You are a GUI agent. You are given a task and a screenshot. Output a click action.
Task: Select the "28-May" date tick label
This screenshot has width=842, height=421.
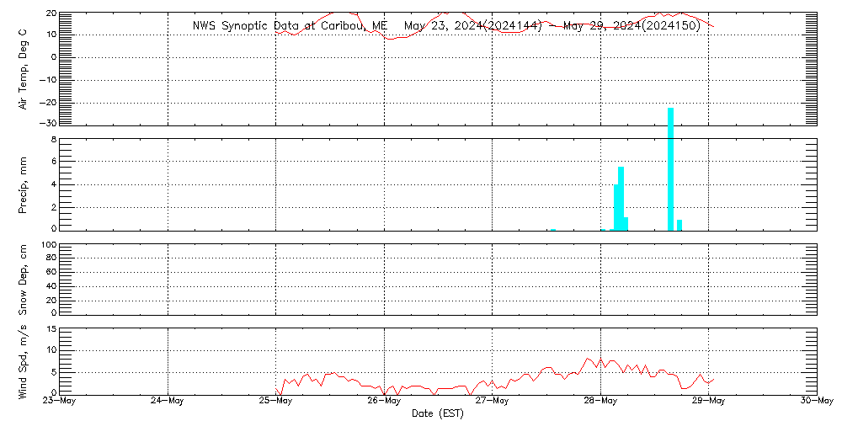[x=600, y=401]
